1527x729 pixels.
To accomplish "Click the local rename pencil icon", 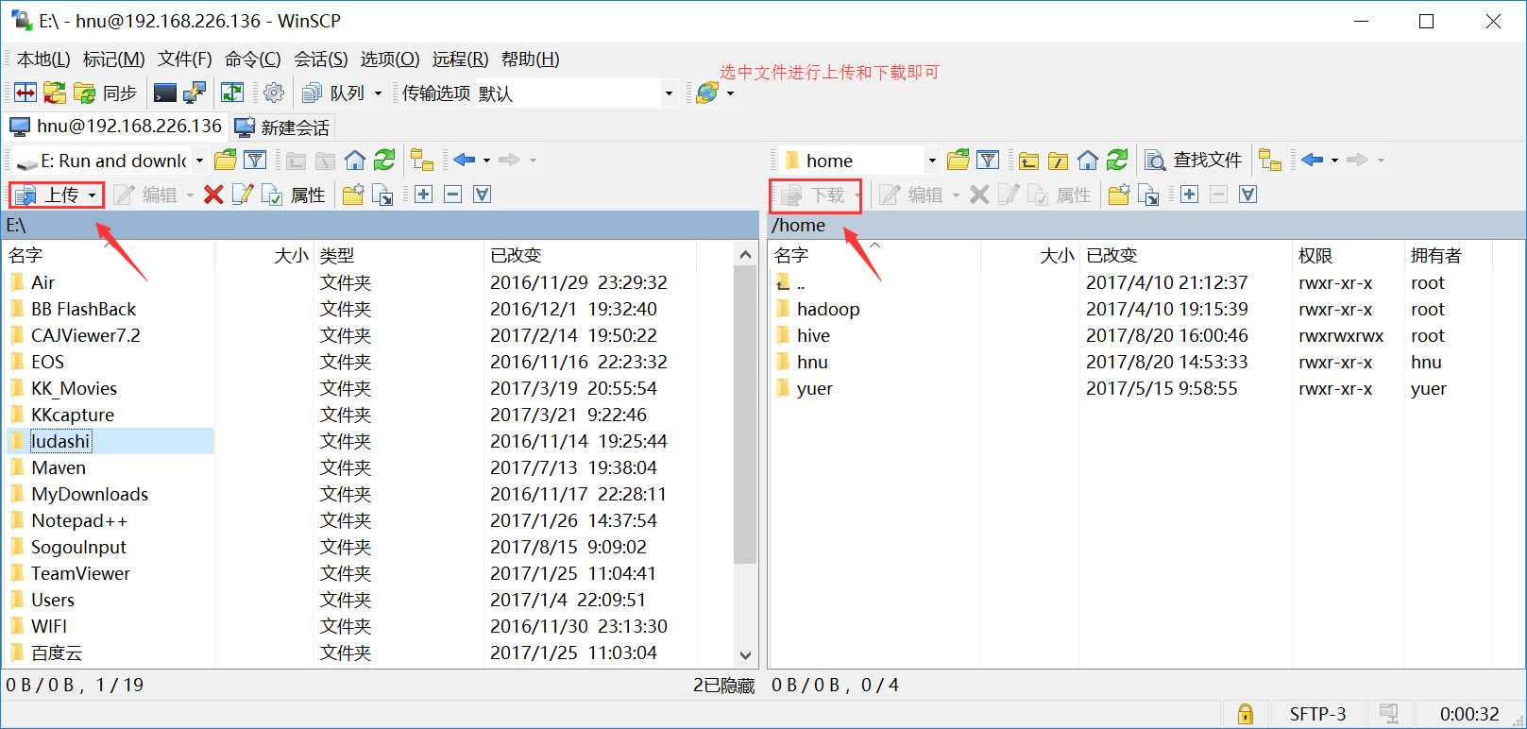I will (x=243, y=195).
